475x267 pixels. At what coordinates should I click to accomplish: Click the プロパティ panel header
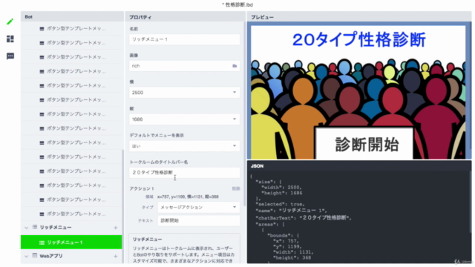tap(186, 17)
